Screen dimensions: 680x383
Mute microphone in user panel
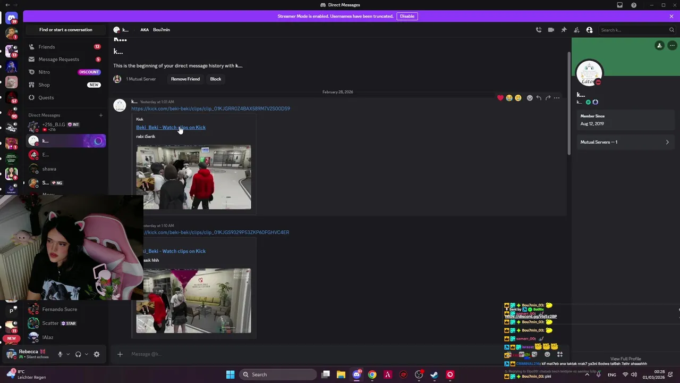click(60, 354)
